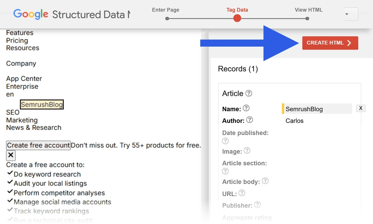The image size is (373, 224).
Task: Click Track keyword rankings item
Action: pyautogui.click(x=51, y=211)
